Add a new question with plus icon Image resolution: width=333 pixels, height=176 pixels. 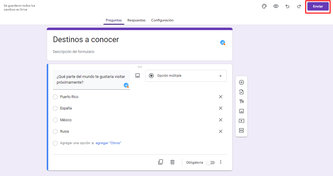(x=241, y=82)
